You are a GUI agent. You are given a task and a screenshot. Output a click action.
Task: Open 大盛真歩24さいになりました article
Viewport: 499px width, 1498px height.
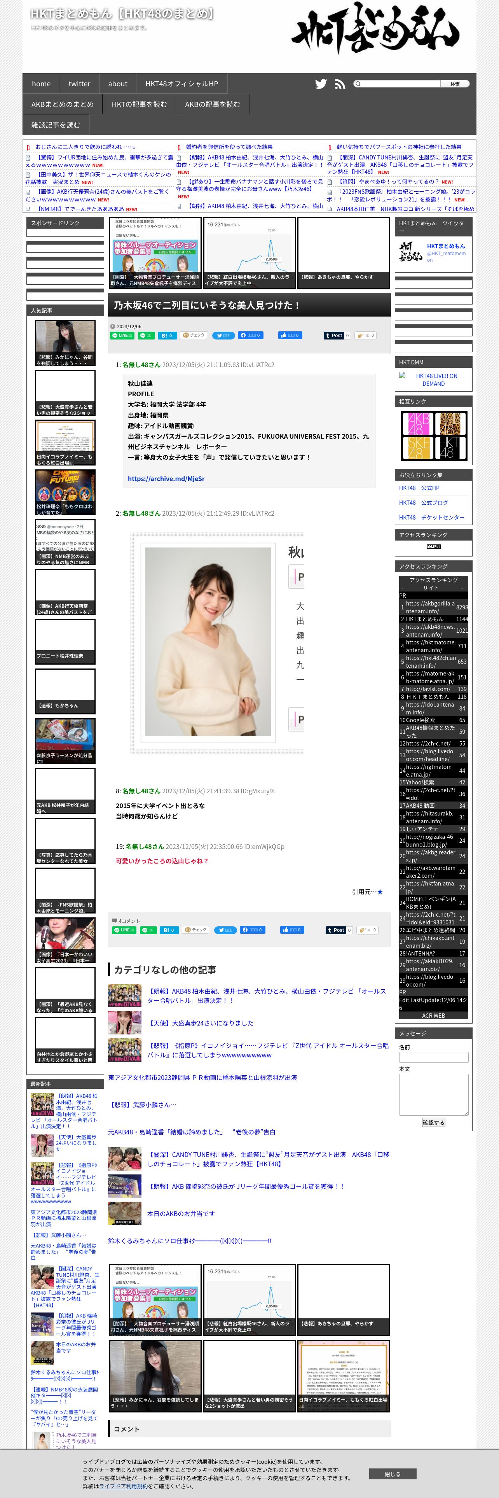click(x=201, y=1023)
